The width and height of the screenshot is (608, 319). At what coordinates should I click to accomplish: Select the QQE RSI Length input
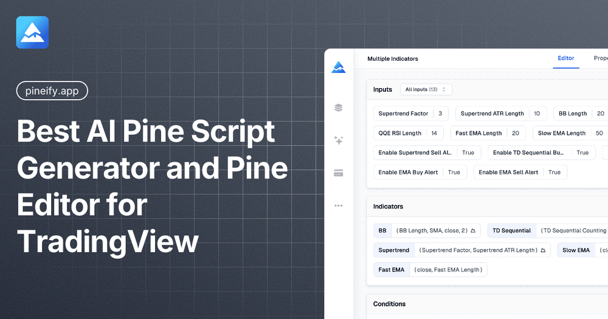pos(409,133)
